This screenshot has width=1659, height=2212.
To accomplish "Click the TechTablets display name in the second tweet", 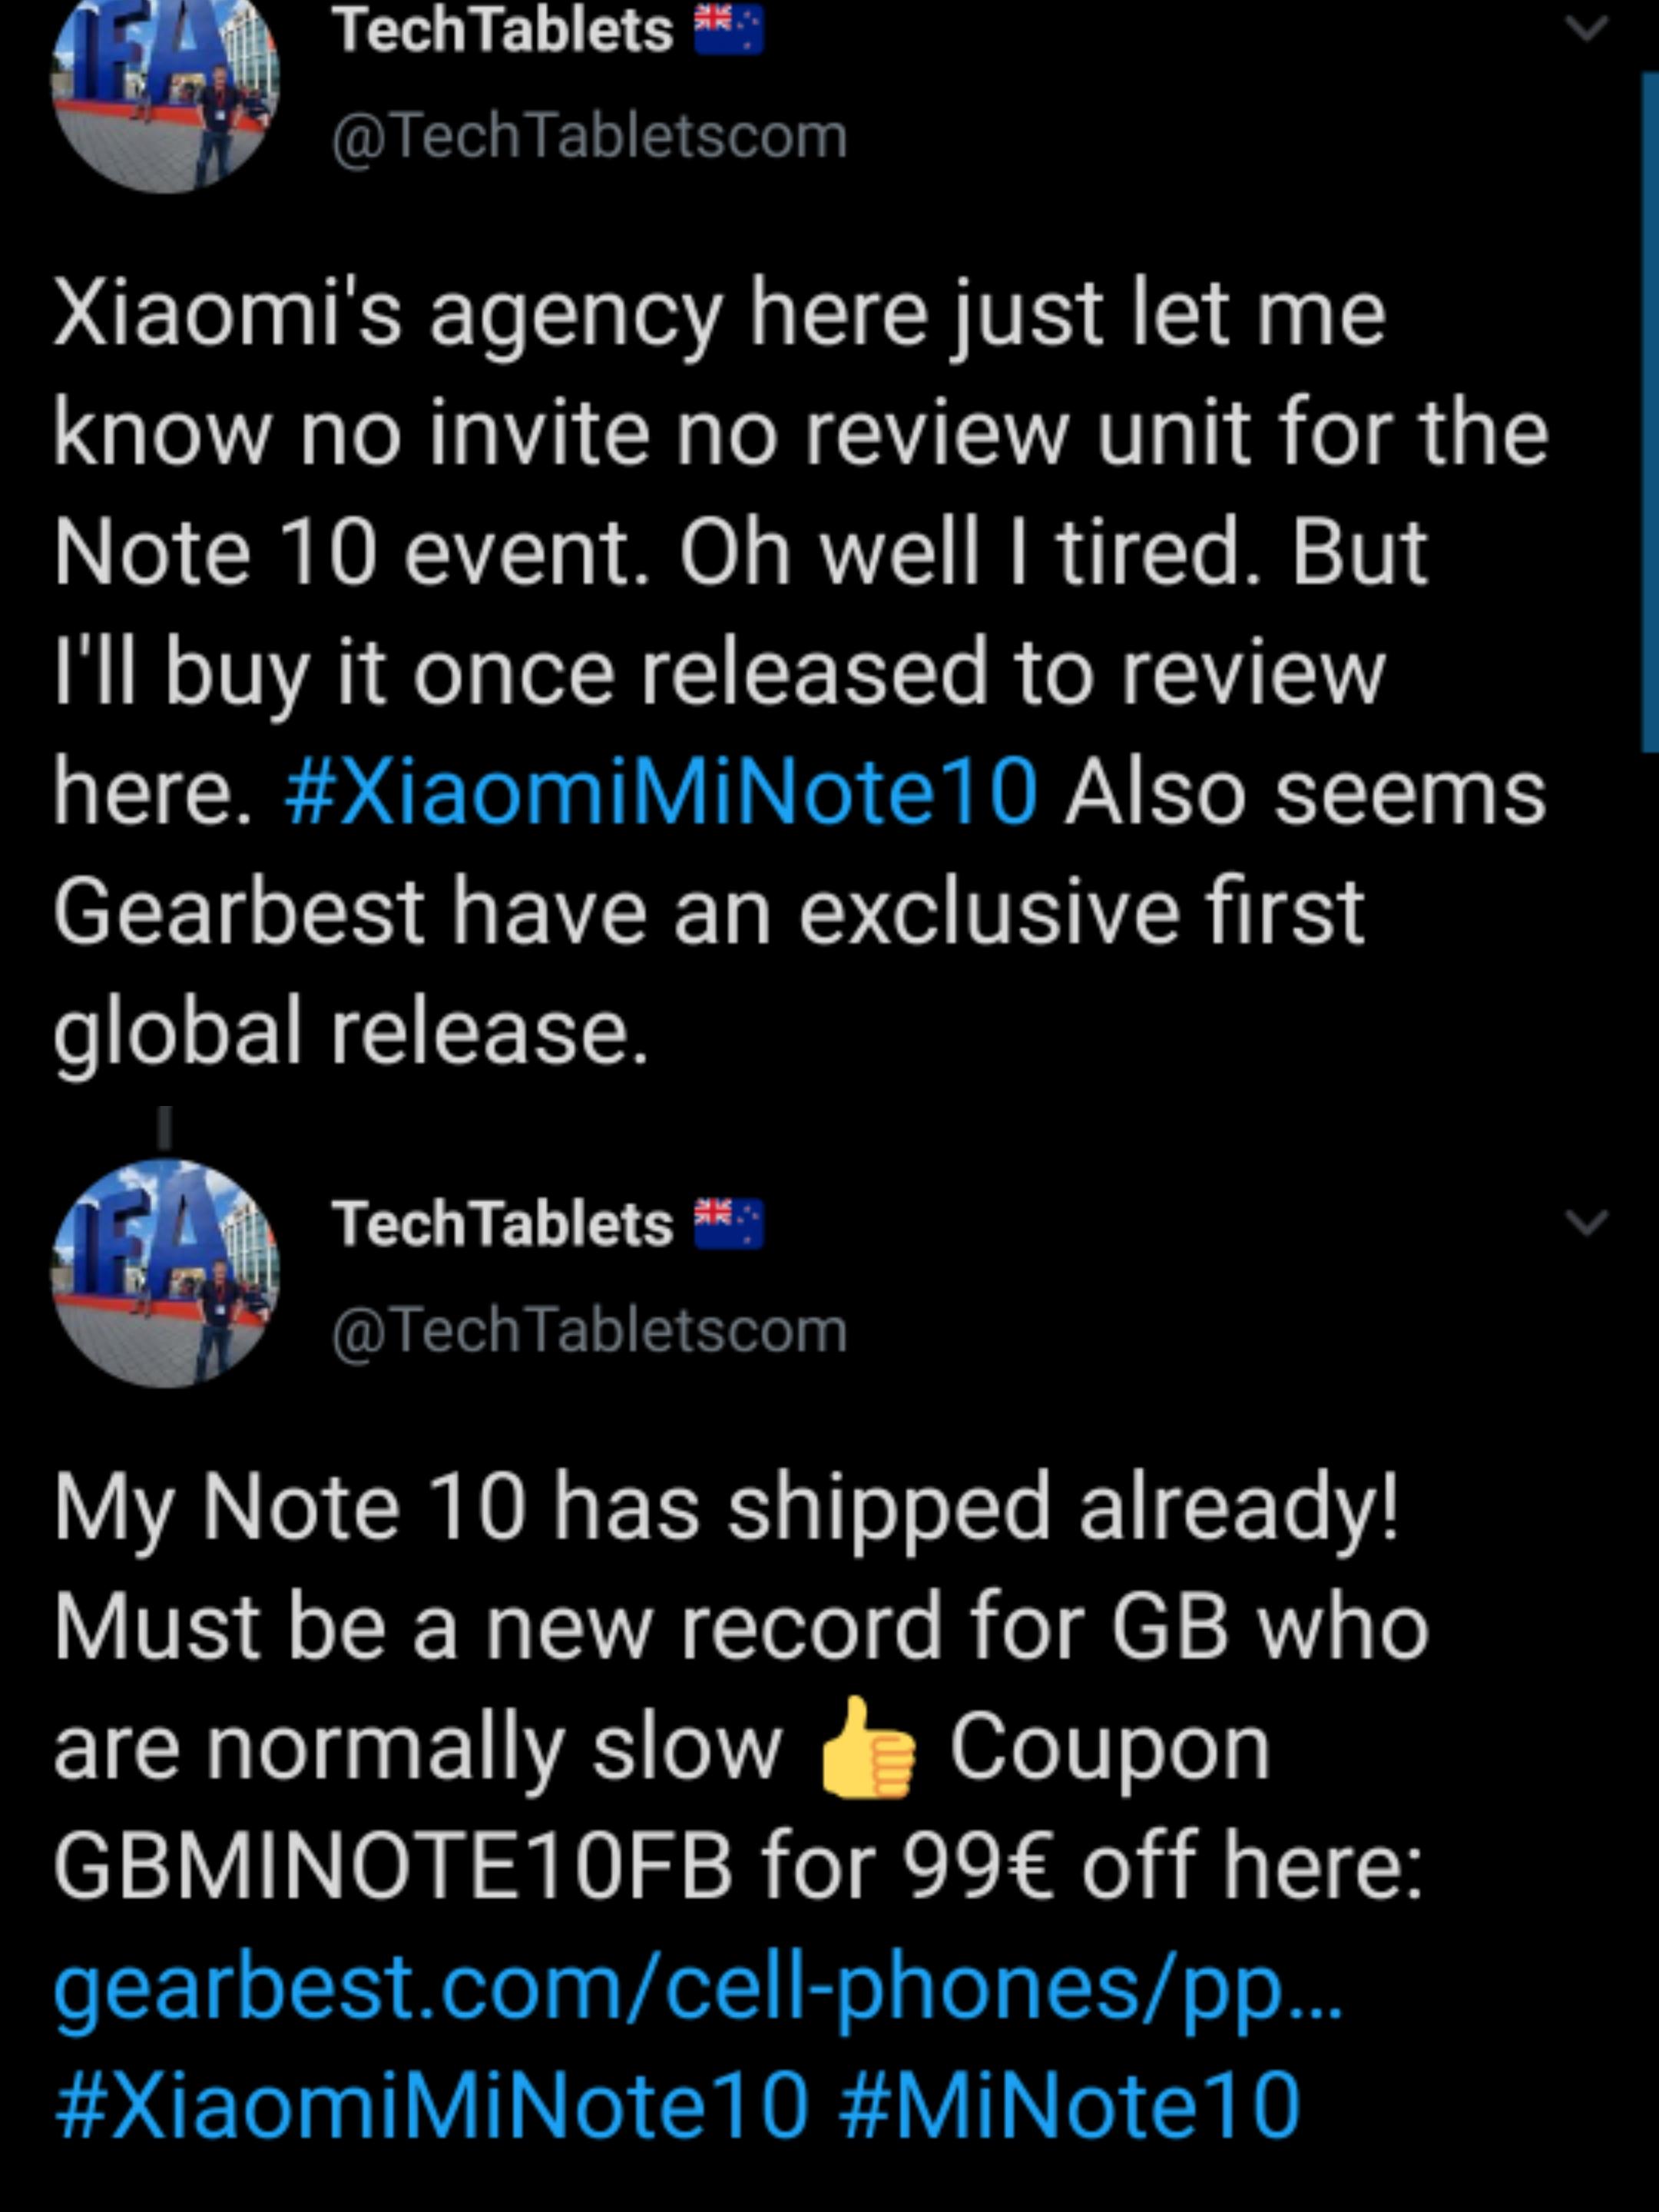I will [503, 1223].
